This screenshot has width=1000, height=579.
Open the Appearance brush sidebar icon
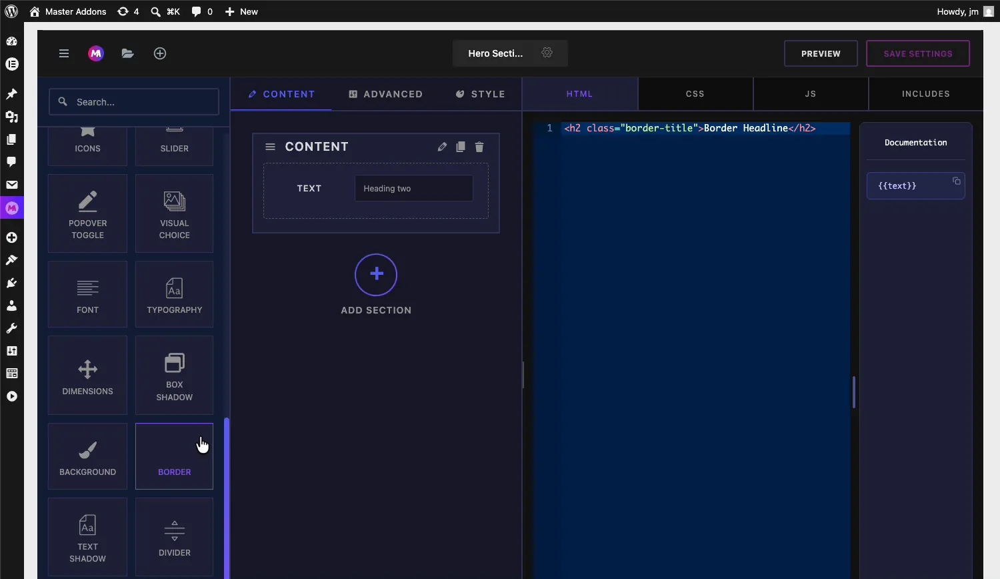(11, 260)
